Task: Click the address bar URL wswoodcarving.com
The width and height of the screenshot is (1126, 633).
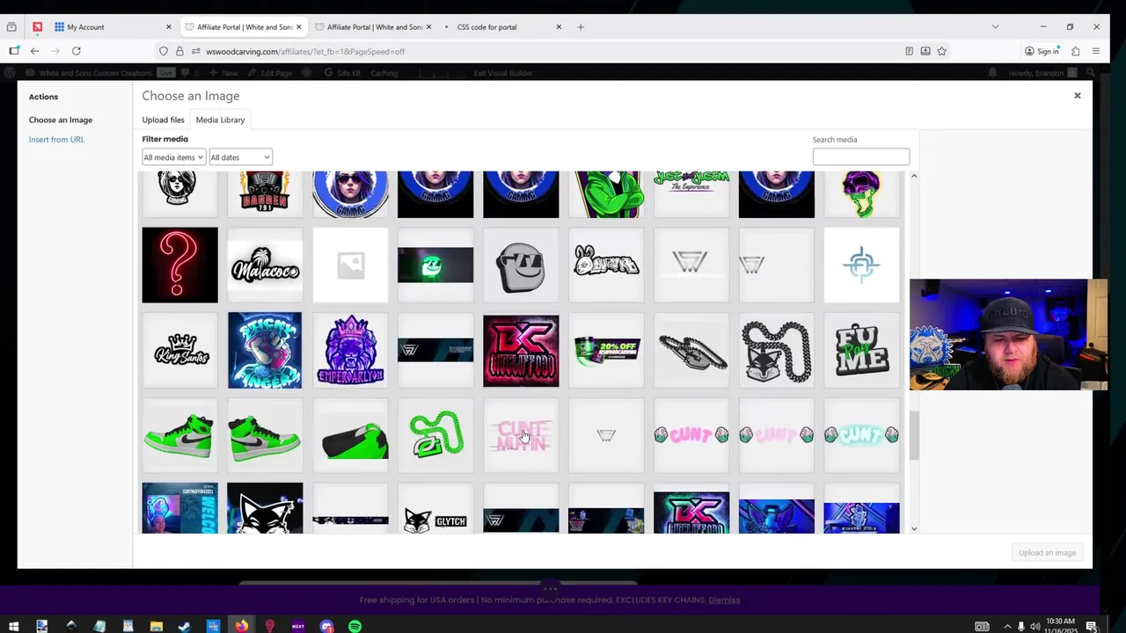Action: [305, 52]
